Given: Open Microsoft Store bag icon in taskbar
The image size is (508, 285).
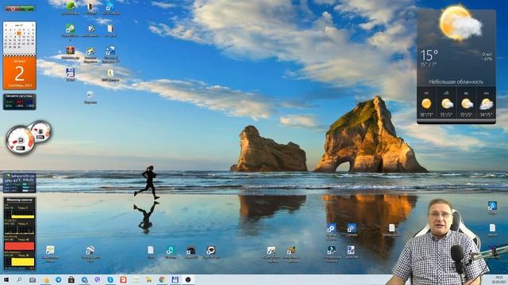Looking at the screenshot, I should [71, 279].
